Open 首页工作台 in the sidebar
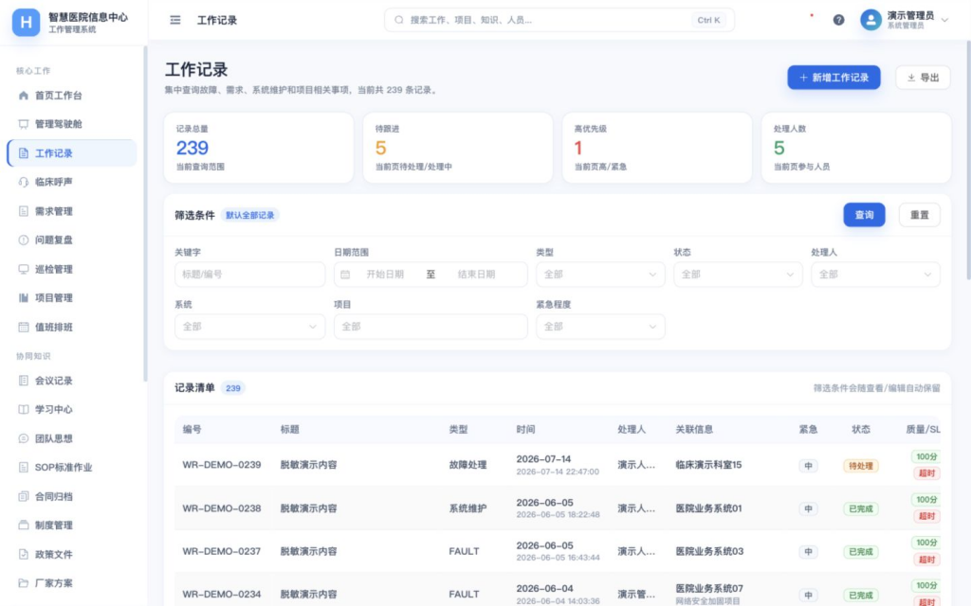Screen dimensions: 971x606 72,96
